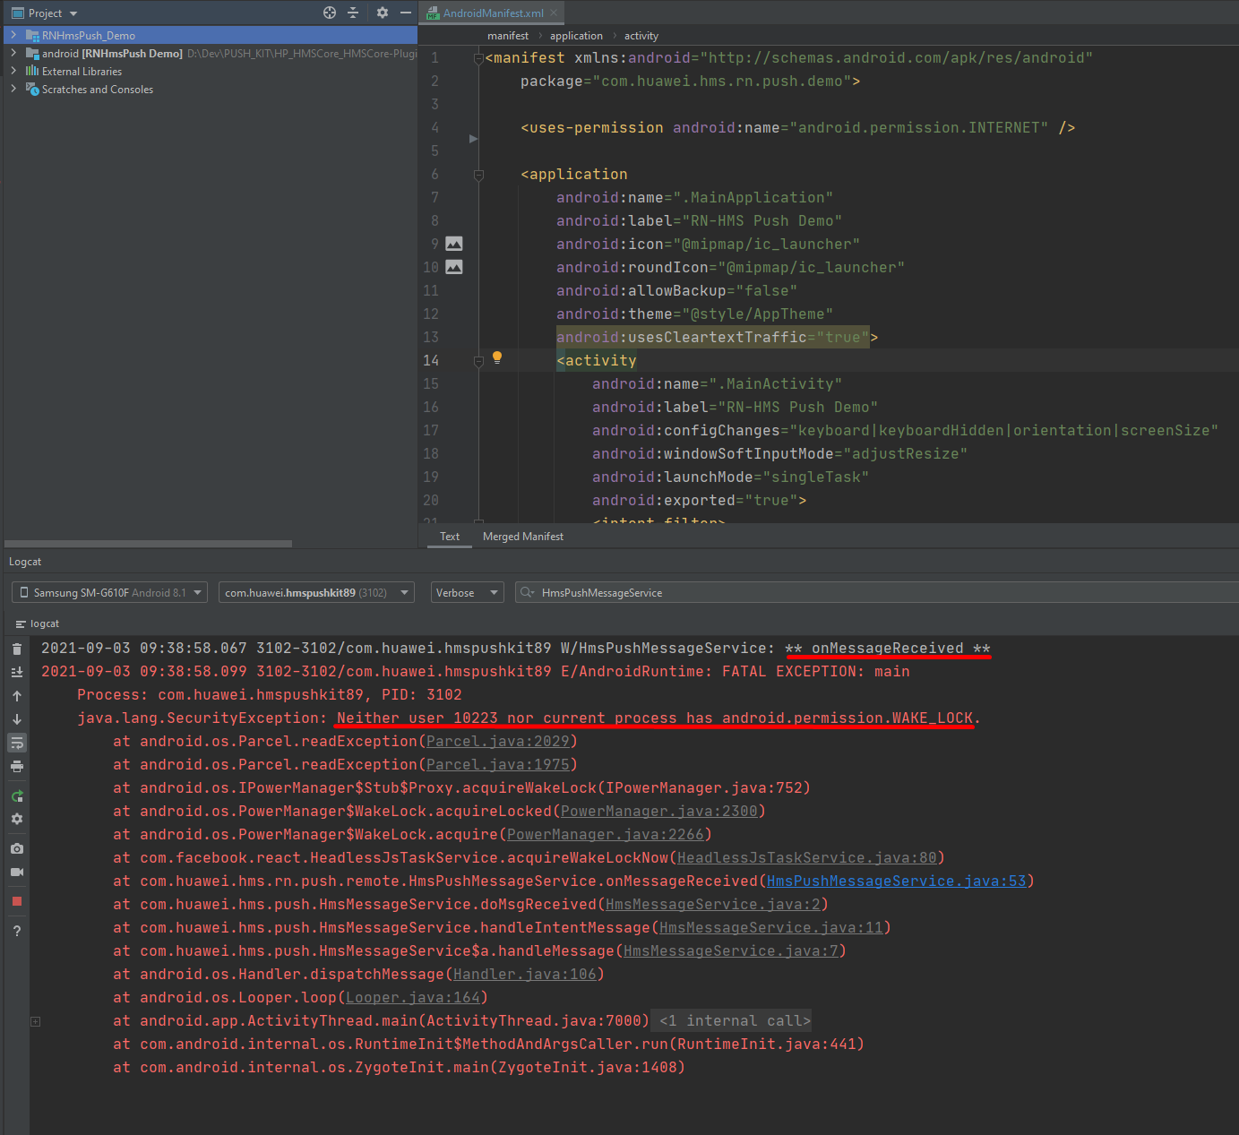This screenshot has width=1239, height=1135.
Task: Toggle soft-wrap in the logcat toolbar
Action: coord(16,743)
